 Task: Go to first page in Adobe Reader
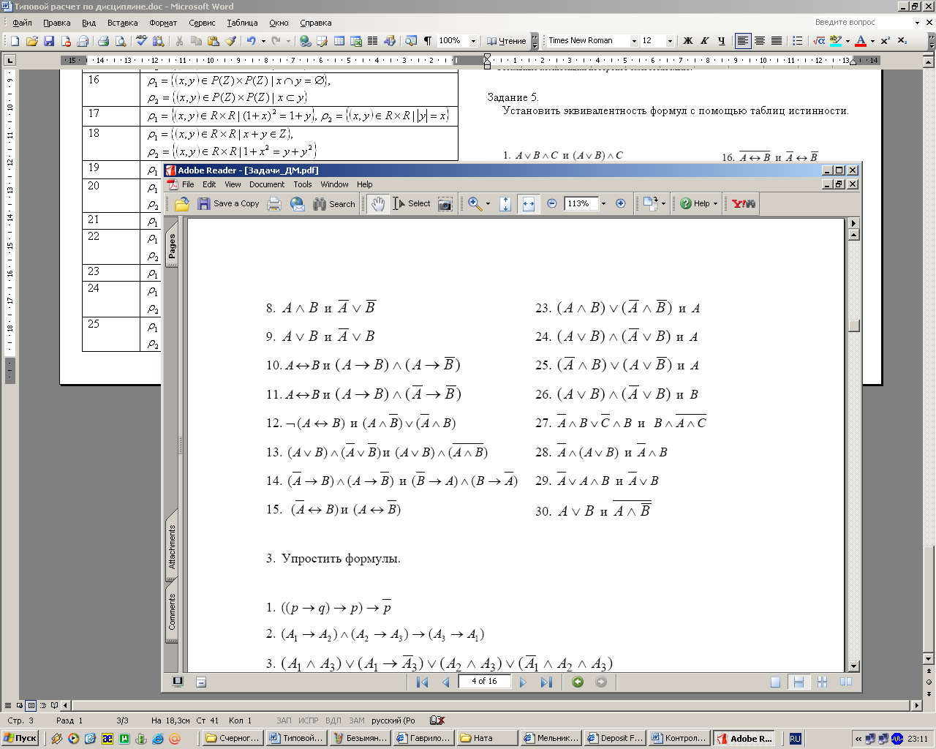point(422,682)
